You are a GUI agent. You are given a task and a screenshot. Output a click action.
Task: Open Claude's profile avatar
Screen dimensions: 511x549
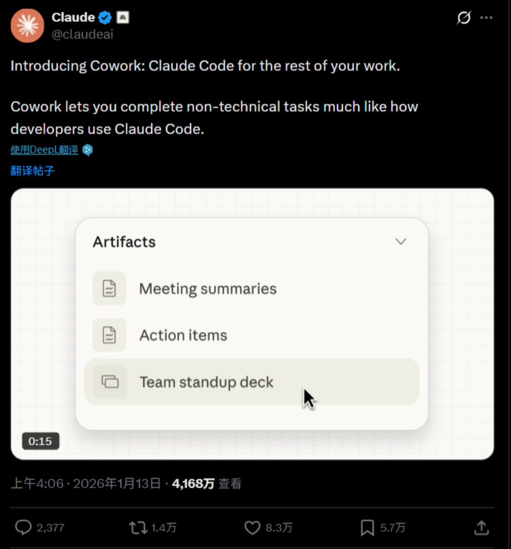(27, 25)
